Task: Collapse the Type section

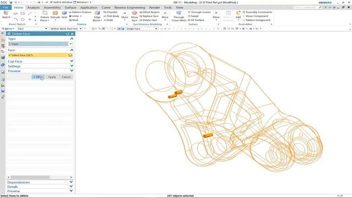Action: click(x=71, y=38)
